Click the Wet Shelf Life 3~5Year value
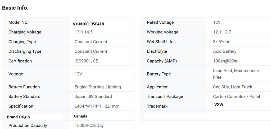This screenshot has width=271, height=129. pyautogui.click(x=221, y=42)
